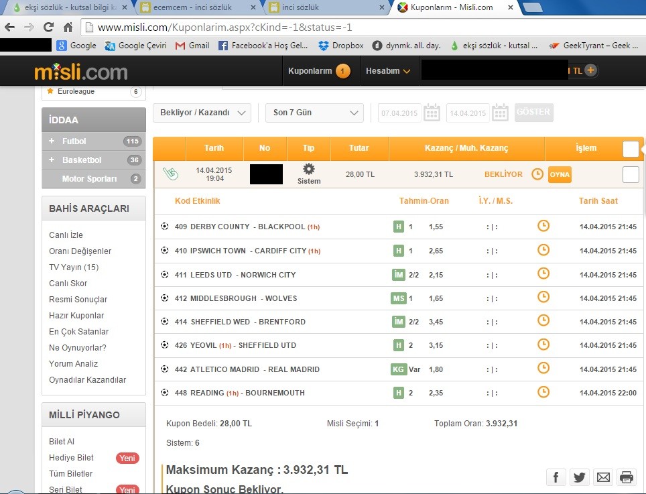The height and width of the screenshot is (494, 646).
Task: Open the browser home page icon
Action: [x=68, y=27]
